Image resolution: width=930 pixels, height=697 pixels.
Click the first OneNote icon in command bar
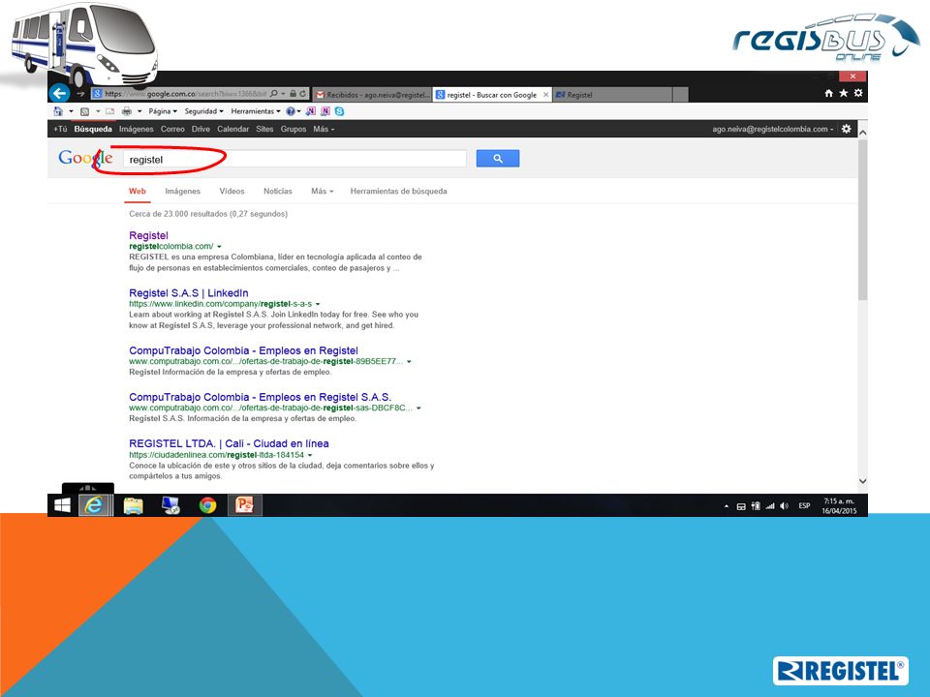(311, 111)
